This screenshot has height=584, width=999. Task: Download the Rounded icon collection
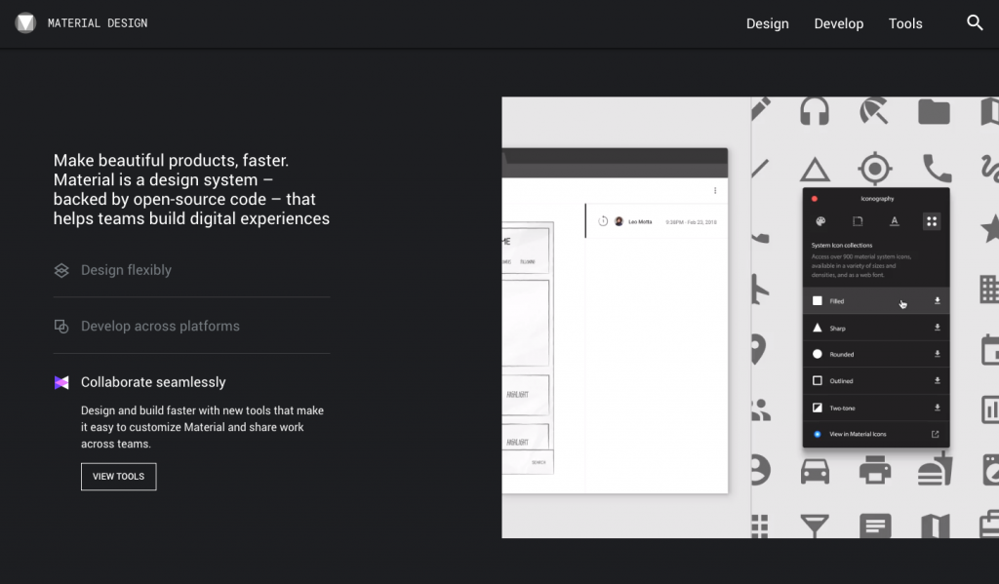click(938, 354)
